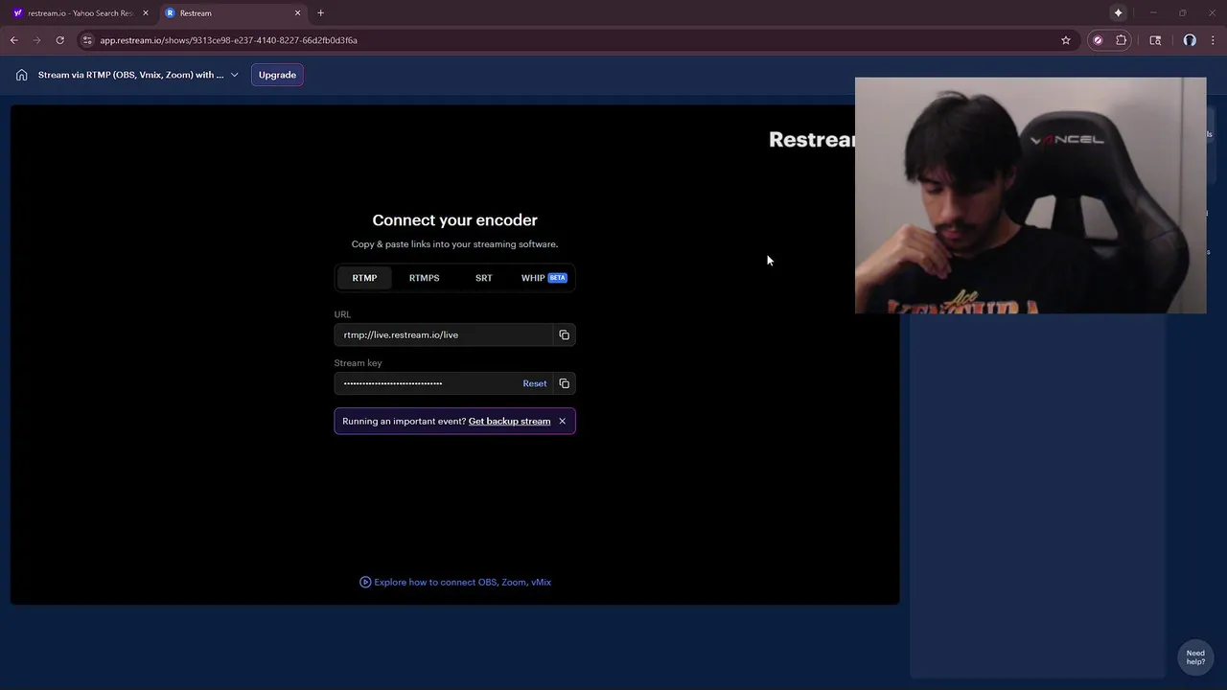Click the purple extension icon in toolbar
Screen dimensions: 1227x690
[x=1098, y=40]
